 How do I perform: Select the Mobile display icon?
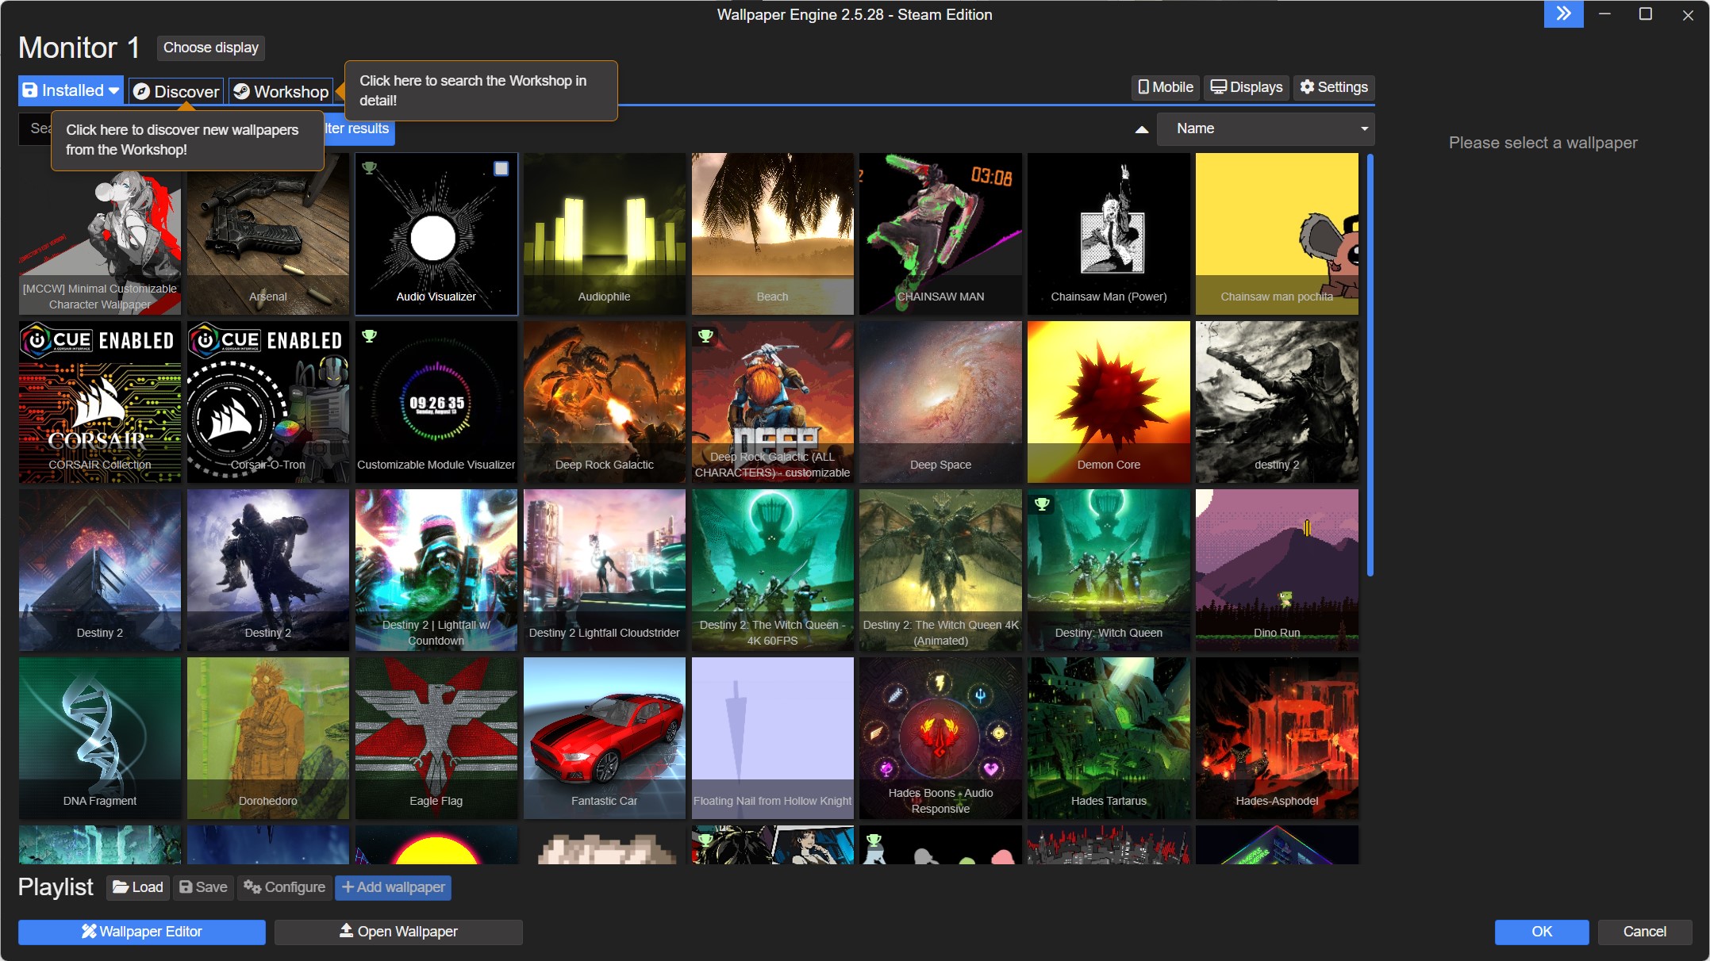coord(1165,87)
